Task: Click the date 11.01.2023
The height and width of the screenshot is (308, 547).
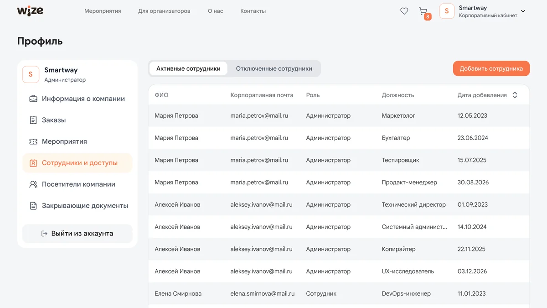Action: (x=471, y=293)
